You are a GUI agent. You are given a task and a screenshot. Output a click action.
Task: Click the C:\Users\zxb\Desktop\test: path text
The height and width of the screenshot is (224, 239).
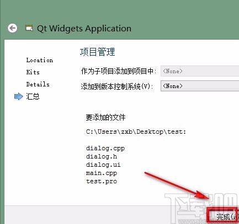pos(136,132)
